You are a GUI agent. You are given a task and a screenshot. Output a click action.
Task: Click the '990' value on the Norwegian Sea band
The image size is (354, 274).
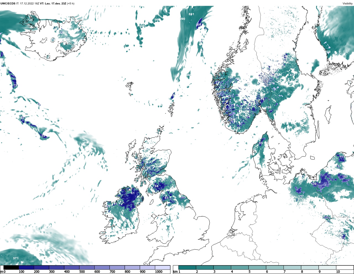(x=182, y=19)
